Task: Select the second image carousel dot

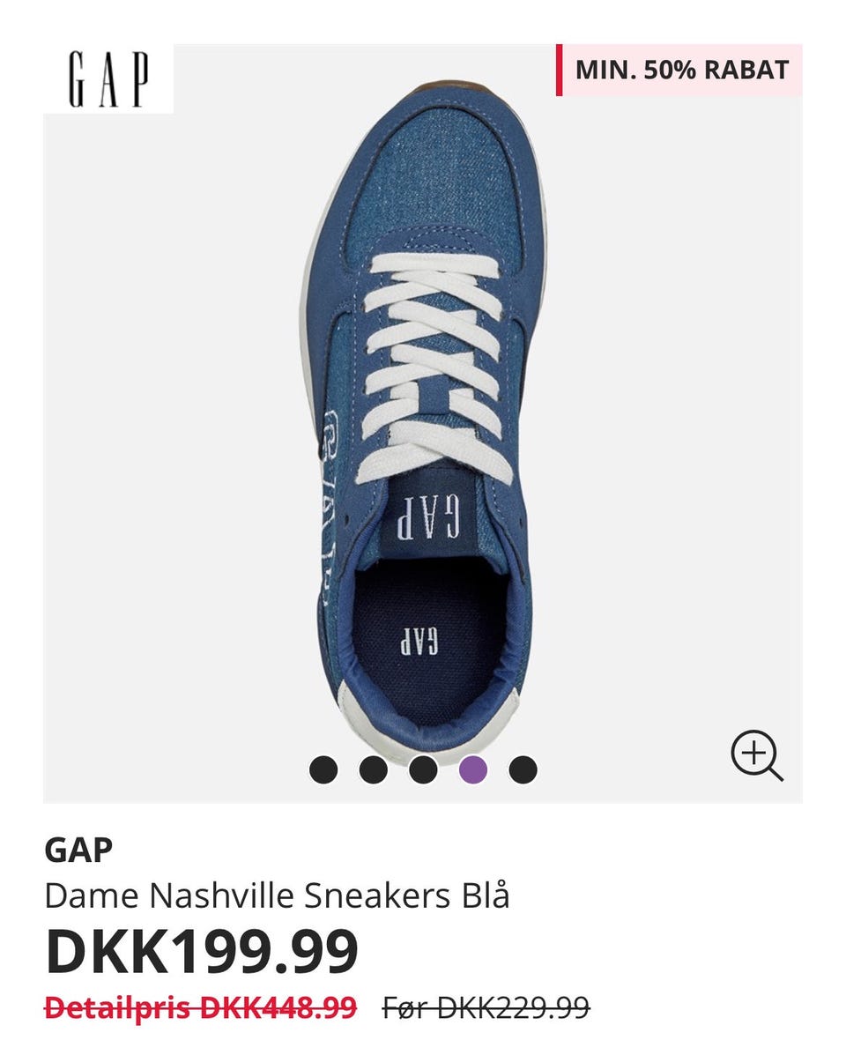Action: [374, 770]
